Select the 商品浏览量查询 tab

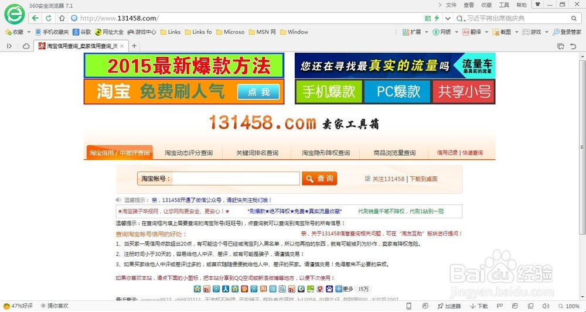point(394,153)
